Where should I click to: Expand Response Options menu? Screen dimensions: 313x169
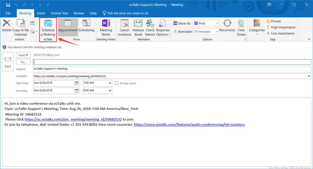163,27
